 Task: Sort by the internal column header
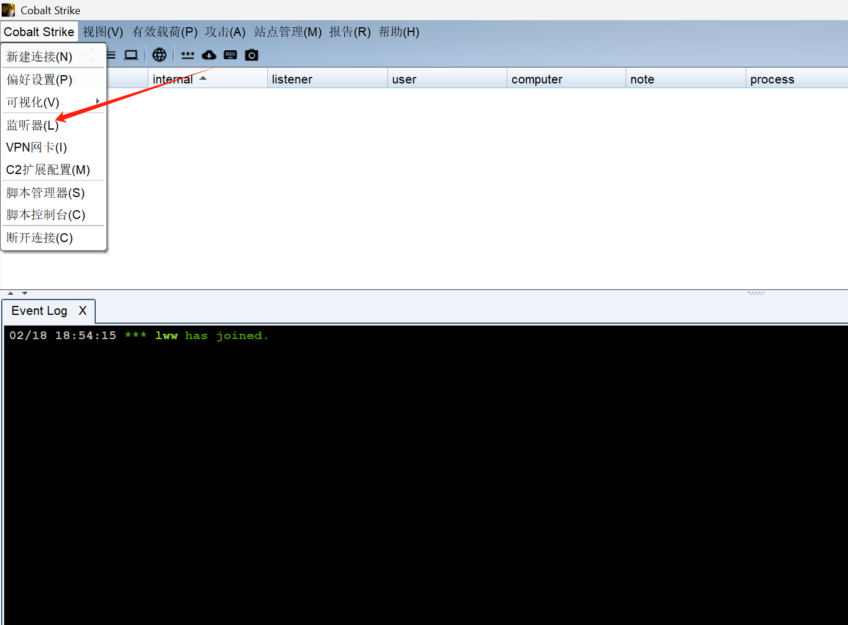[173, 79]
